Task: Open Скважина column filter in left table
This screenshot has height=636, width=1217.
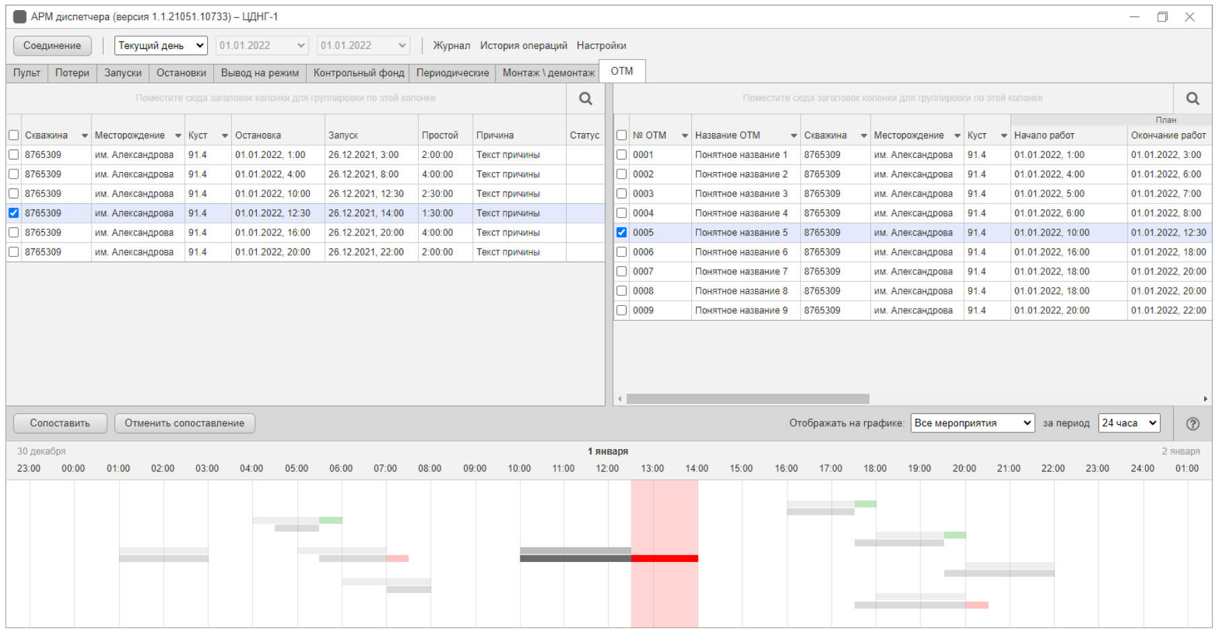Action: pos(85,136)
